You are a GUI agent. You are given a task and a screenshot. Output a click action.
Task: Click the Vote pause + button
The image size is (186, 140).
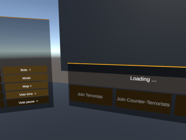(x=28, y=102)
